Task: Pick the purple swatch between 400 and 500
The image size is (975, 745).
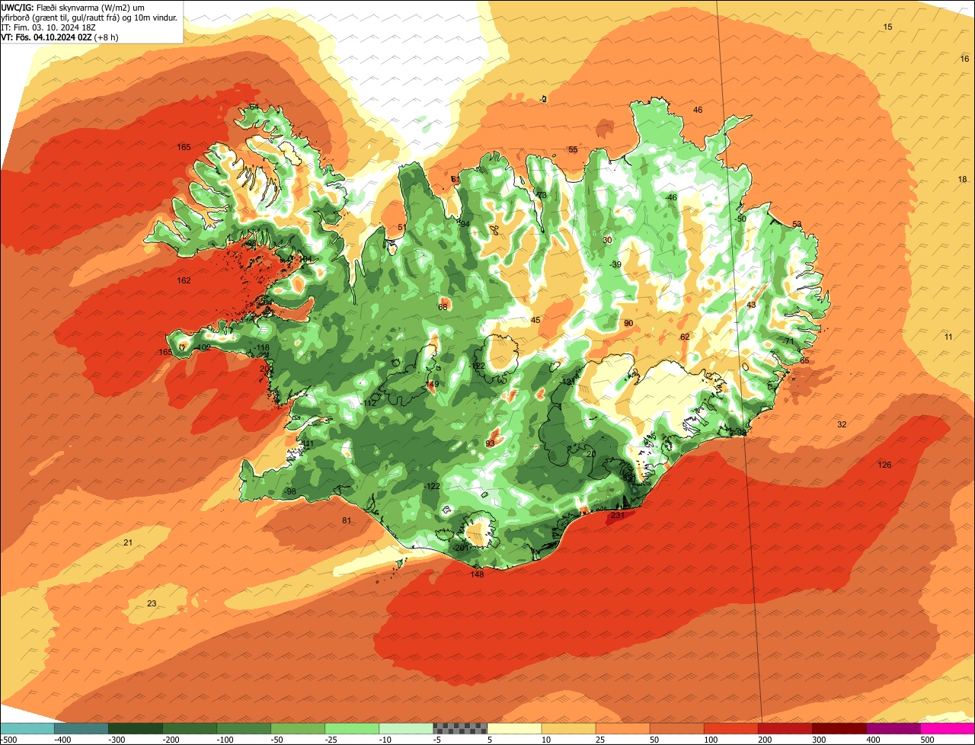Action: 893,728
